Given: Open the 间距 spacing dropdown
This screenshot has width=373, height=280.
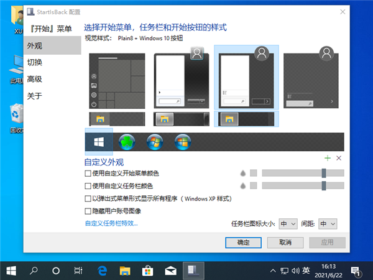Looking at the screenshot, I should pyautogui.click(x=328, y=223).
